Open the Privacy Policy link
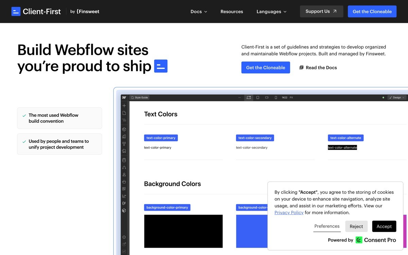The height and width of the screenshot is (255, 408). tap(289, 213)
